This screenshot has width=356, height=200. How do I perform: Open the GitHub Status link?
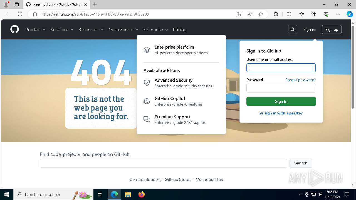pos(178,179)
